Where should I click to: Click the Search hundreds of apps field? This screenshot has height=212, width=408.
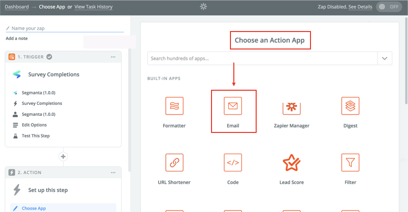pos(262,58)
